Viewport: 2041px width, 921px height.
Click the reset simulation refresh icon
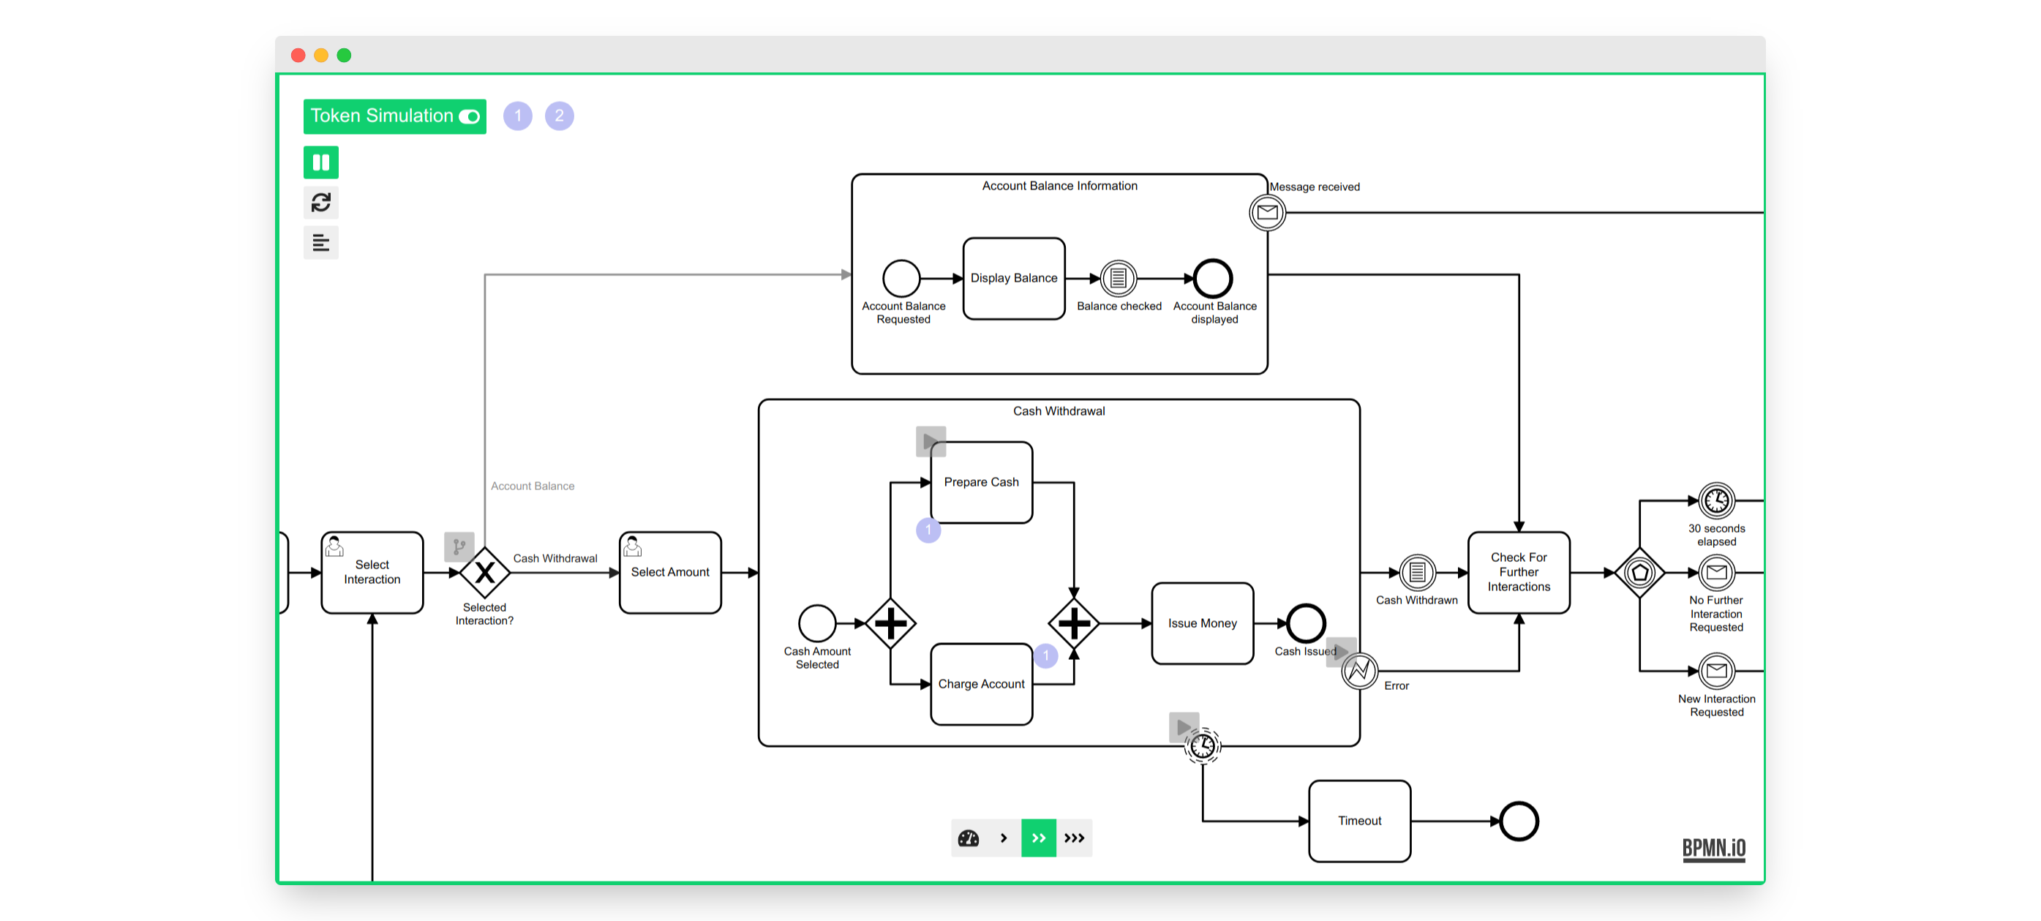pos(321,203)
